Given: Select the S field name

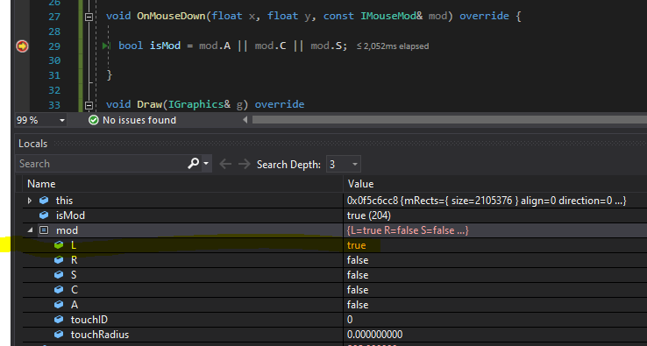Looking at the screenshot, I should (74, 275).
